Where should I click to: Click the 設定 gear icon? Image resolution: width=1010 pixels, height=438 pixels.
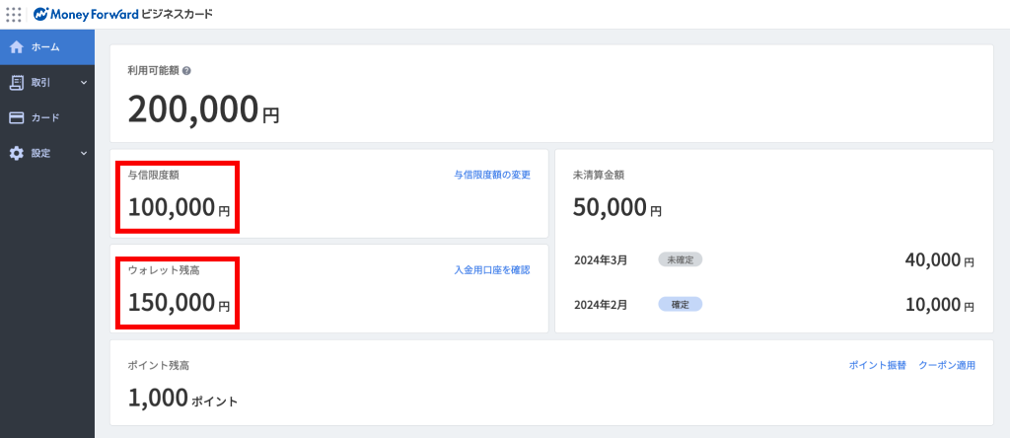[16, 153]
